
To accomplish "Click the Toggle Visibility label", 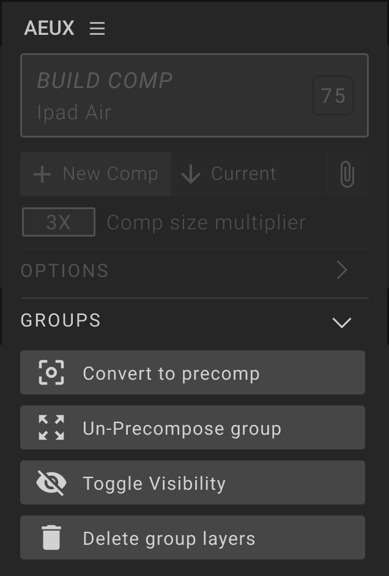I will click(154, 484).
